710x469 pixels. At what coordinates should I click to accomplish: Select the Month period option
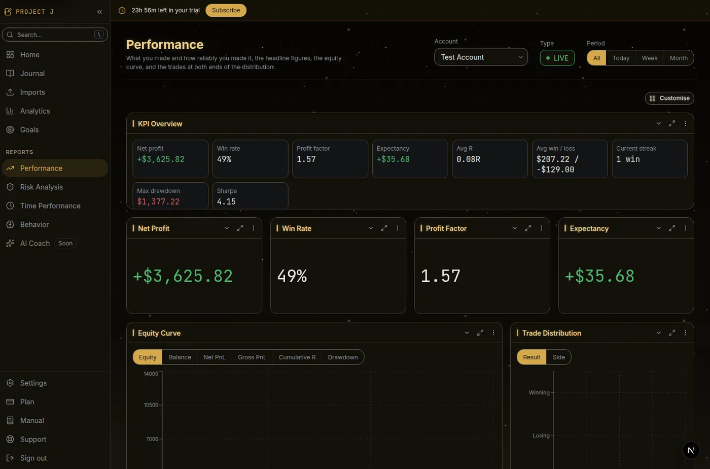pos(679,58)
